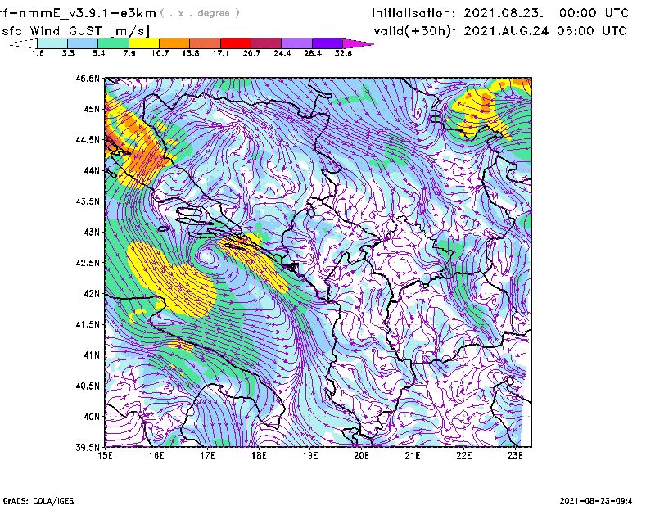Click the light blue 3.3–5.4 legend swatch
Viewport: 655px width, 506px height.
coord(83,43)
